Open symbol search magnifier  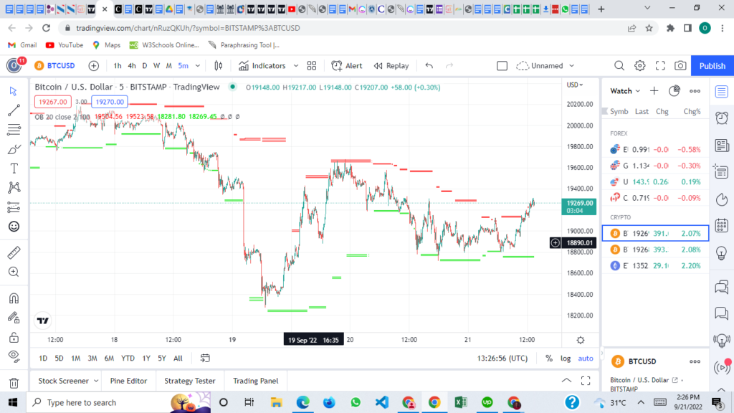619,66
